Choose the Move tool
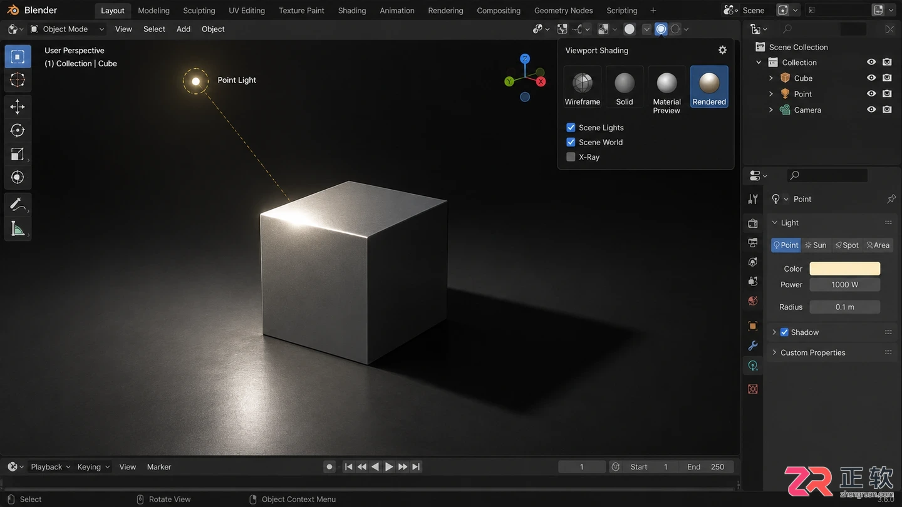This screenshot has width=902, height=507. click(18, 106)
